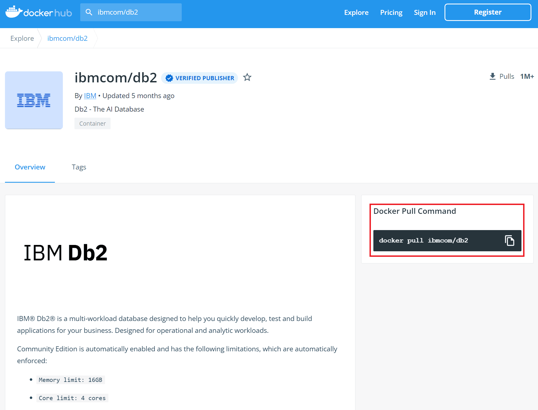Switch to the Overview tab

coord(30,167)
